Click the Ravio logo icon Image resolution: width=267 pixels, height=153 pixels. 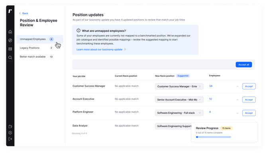(x=10, y=11)
